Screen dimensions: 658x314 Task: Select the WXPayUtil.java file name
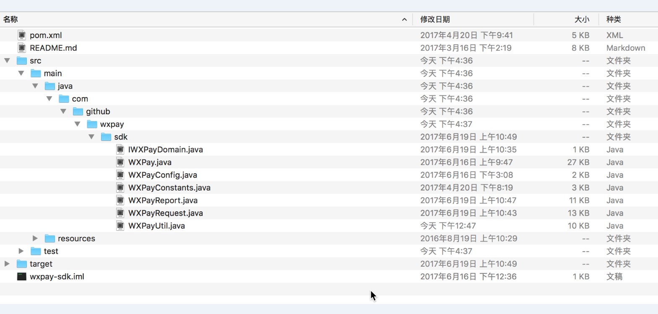click(x=156, y=226)
